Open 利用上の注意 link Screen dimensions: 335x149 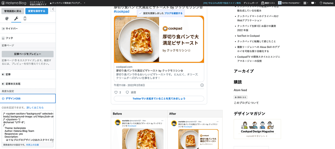(32, 145)
